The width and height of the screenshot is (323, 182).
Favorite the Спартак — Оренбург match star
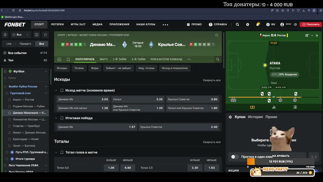point(10,126)
